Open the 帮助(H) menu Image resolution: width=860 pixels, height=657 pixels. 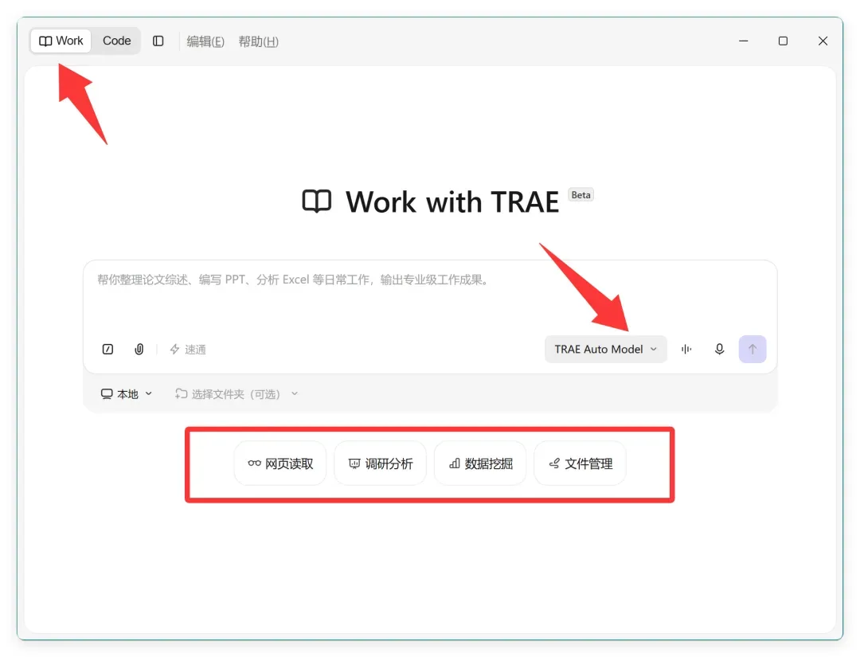pos(258,41)
